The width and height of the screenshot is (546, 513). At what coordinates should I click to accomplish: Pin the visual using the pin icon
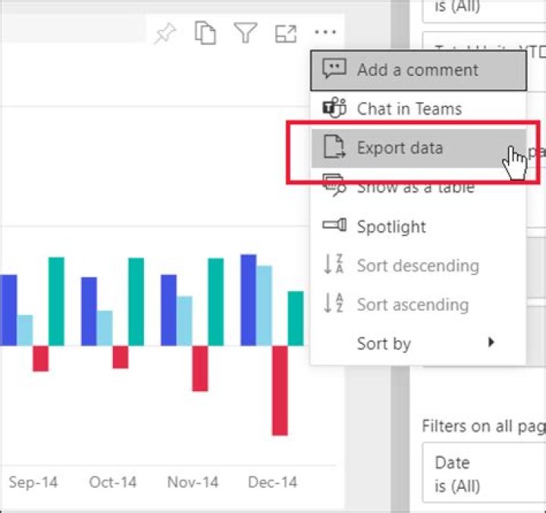point(165,33)
